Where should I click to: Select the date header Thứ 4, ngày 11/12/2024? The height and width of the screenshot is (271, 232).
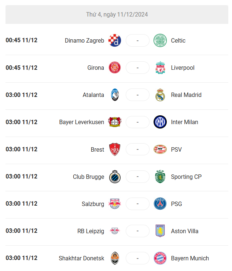(117, 15)
